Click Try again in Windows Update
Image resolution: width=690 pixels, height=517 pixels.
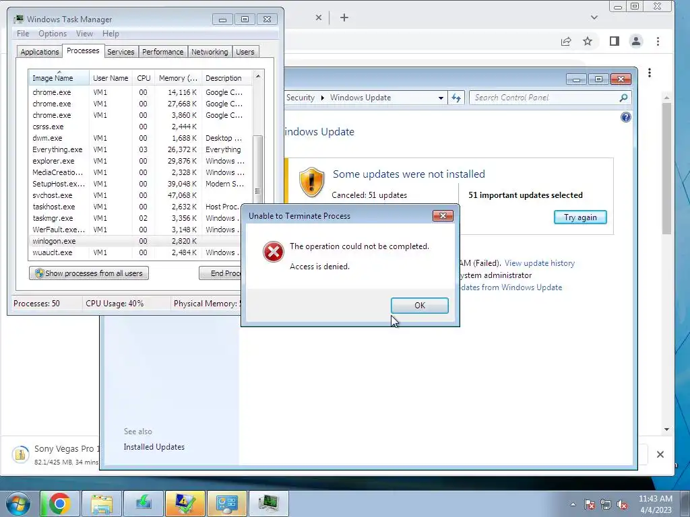pos(580,217)
